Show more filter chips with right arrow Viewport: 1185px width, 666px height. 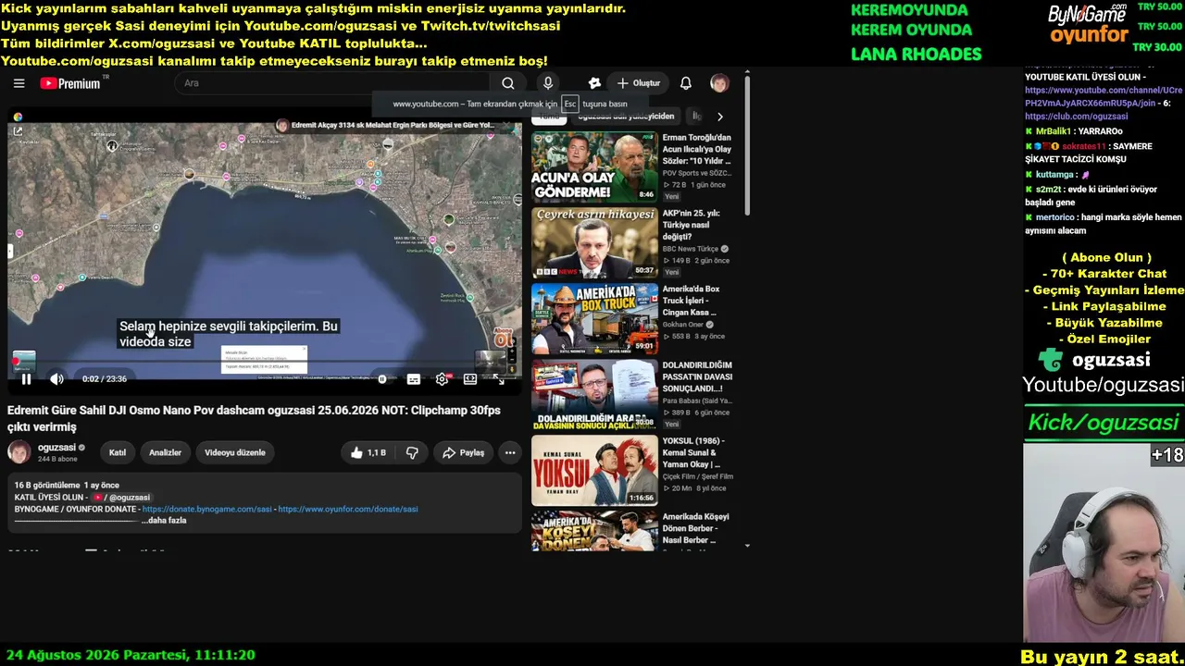point(720,117)
